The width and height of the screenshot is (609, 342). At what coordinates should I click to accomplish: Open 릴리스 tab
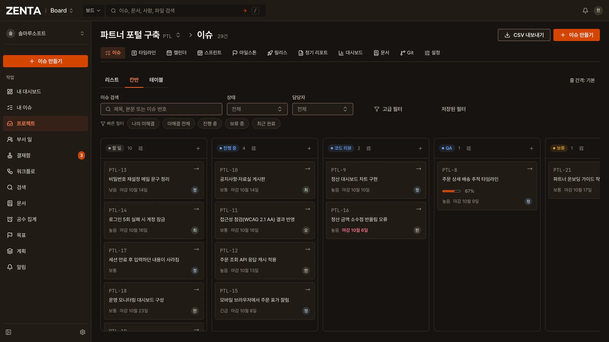point(277,53)
